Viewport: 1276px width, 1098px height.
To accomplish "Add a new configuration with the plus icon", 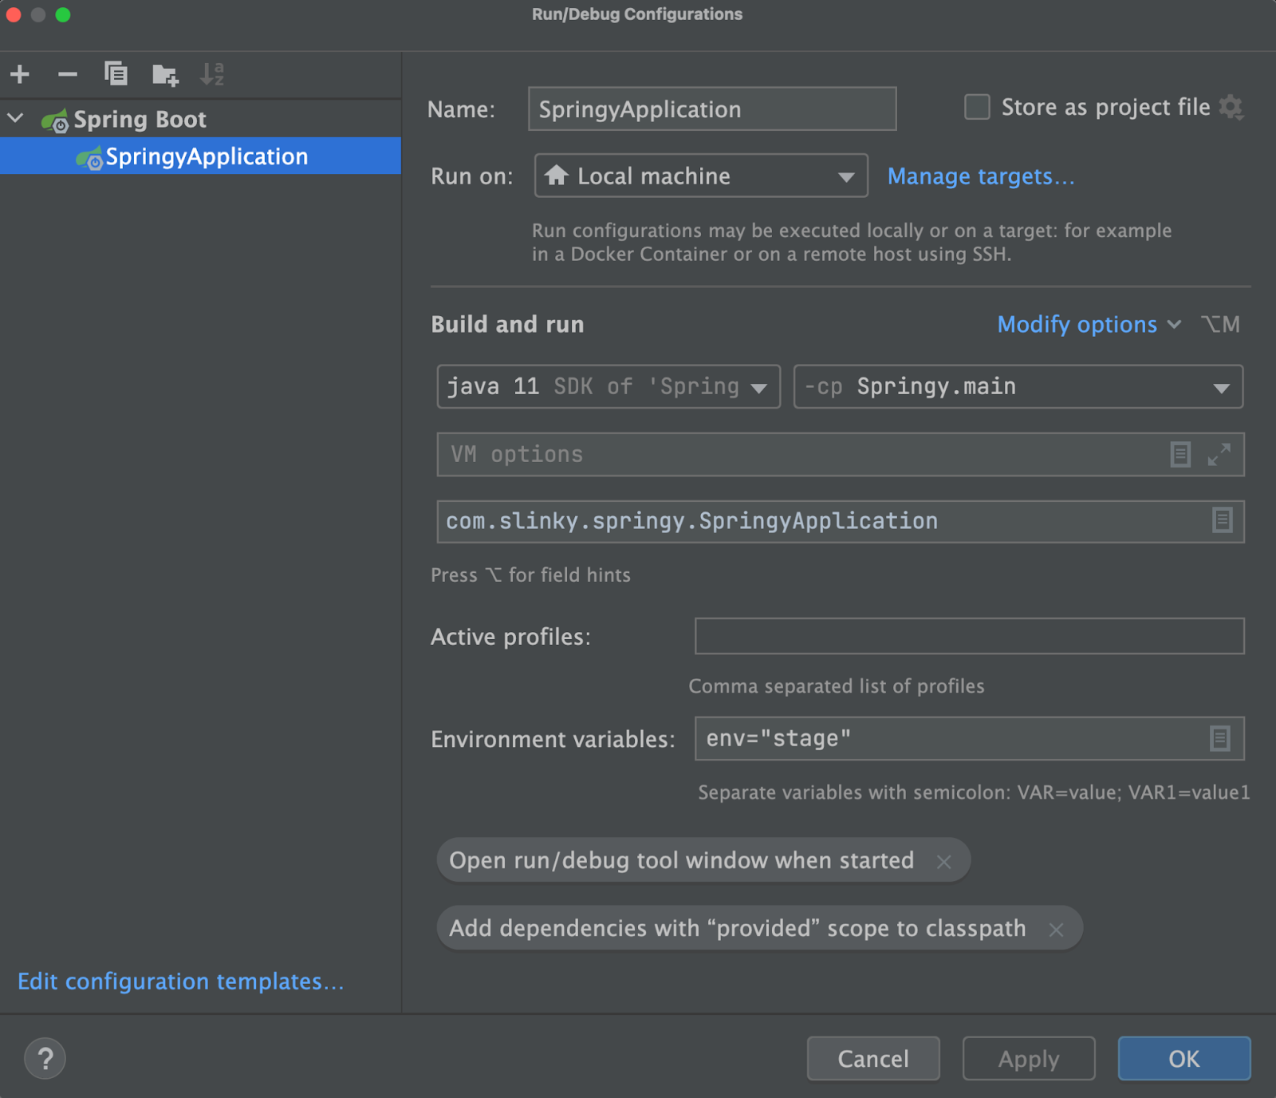I will pos(20,74).
